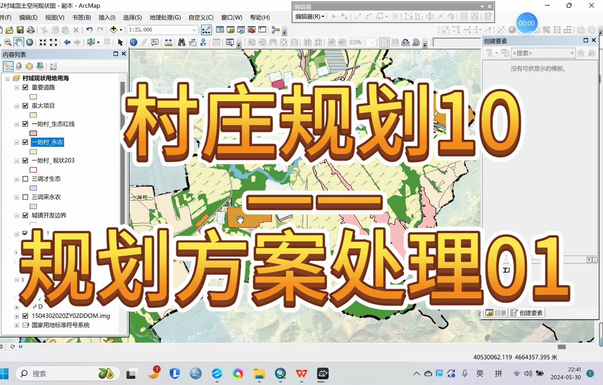This screenshot has height=385, width=603.
Task: Open the map scale 1:25,000 dropdown
Action: [194, 30]
